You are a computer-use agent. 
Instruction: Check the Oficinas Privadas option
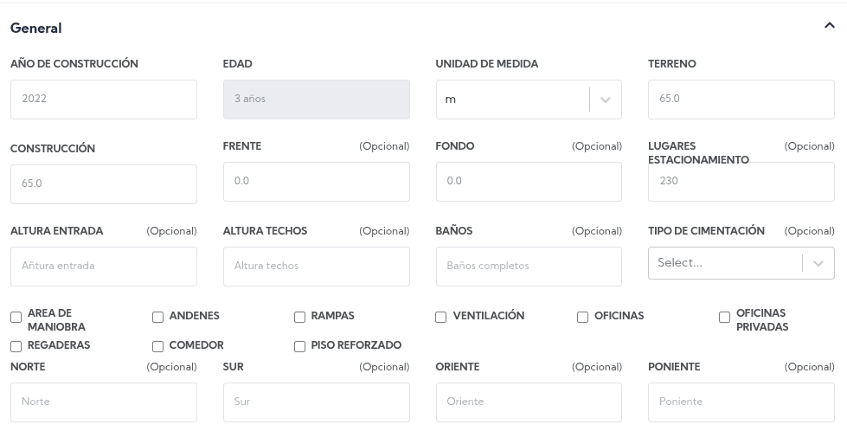pyautogui.click(x=725, y=318)
